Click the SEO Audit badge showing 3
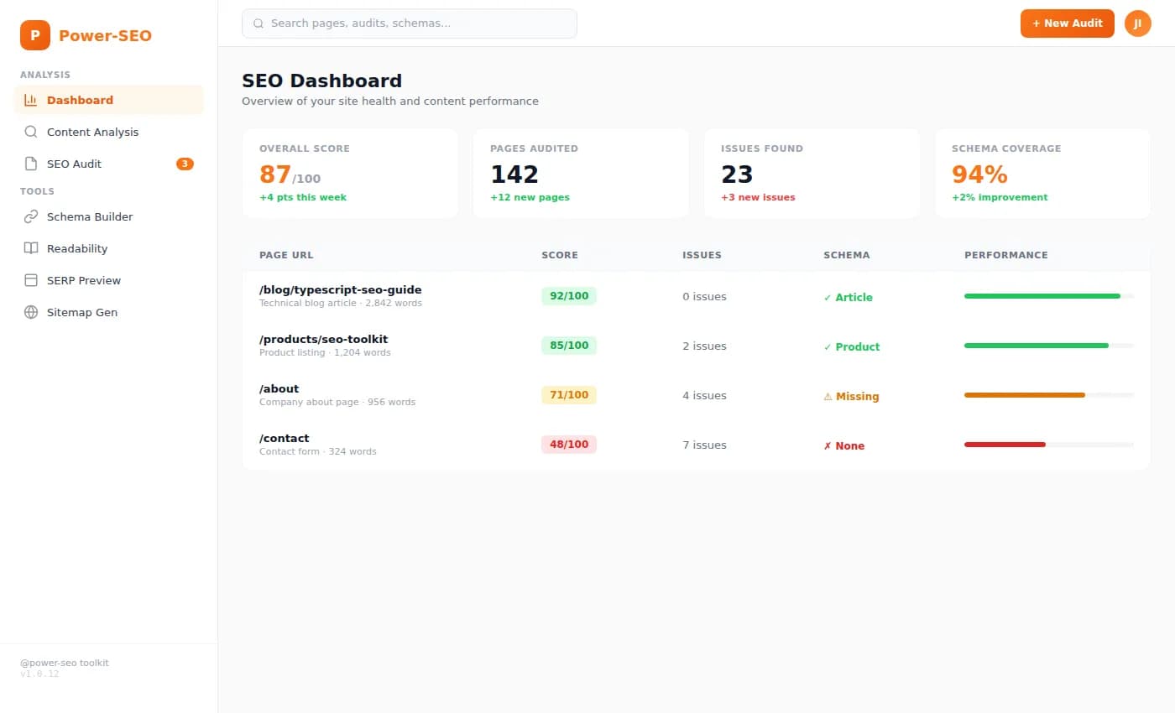The image size is (1175, 713). click(185, 164)
